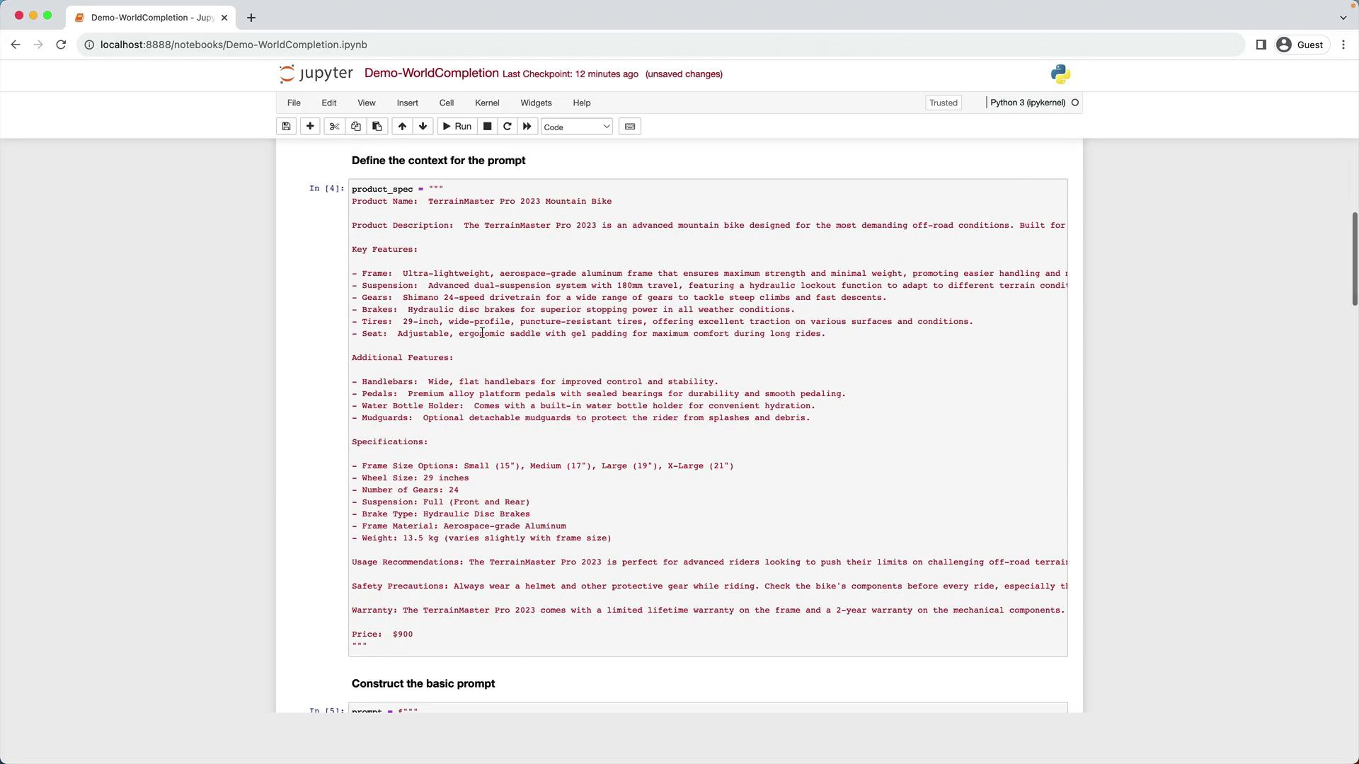The width and height of the screenshot is (1359, 764).
Task: Open the cell type Code dropdown
Action: tap(576, 127)
